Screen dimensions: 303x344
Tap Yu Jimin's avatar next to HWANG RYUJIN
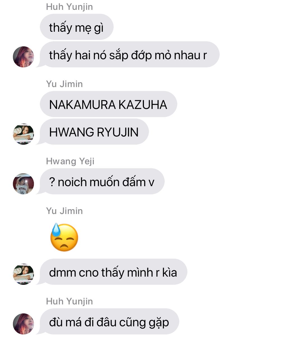coord(23,134)
